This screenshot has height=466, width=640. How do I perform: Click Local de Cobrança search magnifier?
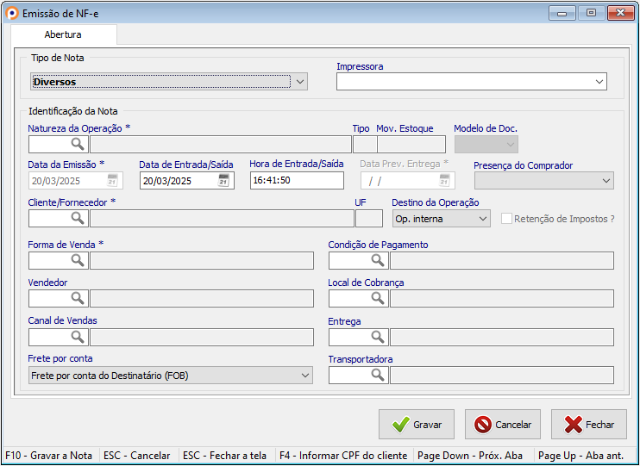point(378,298)
